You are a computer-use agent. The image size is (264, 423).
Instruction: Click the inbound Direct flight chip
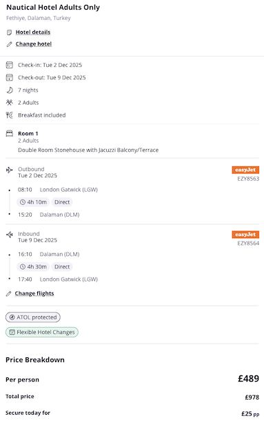coord(62,267)
